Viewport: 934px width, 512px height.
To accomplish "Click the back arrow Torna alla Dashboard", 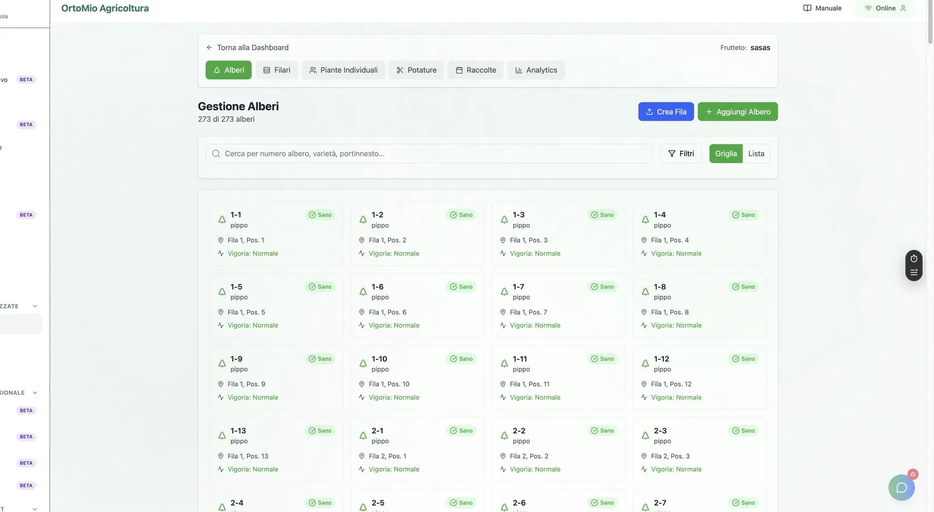I will click(x=209, y=47).
